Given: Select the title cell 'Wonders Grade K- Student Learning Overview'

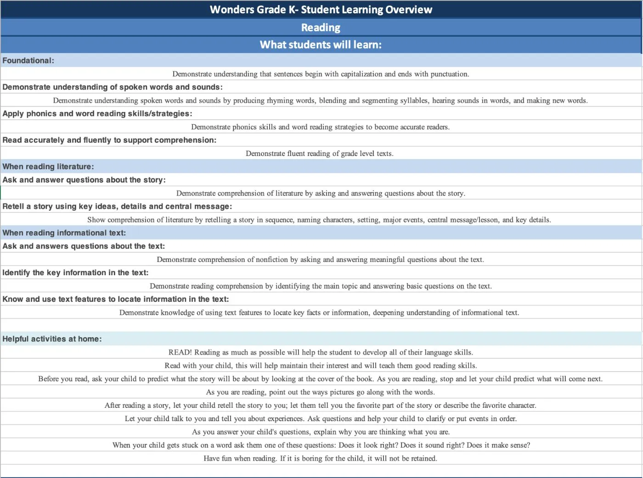Looking at the screenshot, I should point(321,10).
